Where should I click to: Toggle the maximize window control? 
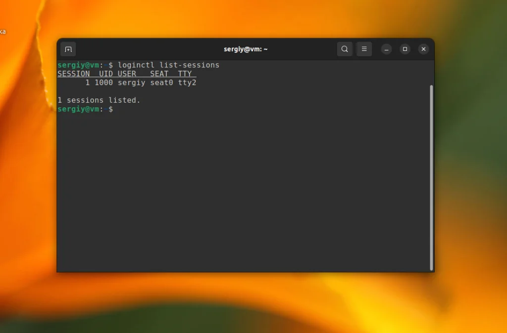pos(404,49)
